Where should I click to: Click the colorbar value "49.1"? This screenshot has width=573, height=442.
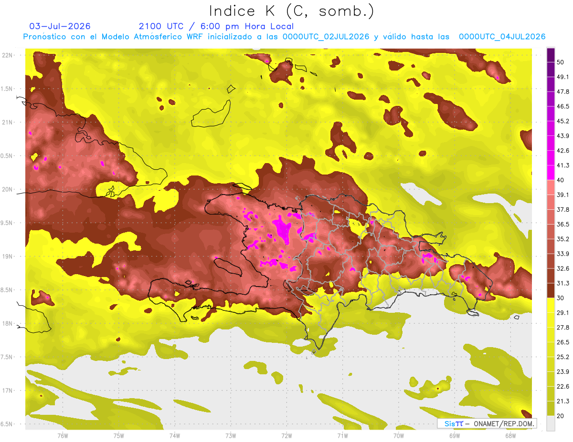[x=563, y=77]
